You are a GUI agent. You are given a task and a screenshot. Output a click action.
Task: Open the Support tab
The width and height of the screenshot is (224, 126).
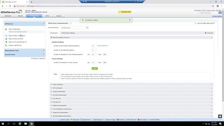58,16
